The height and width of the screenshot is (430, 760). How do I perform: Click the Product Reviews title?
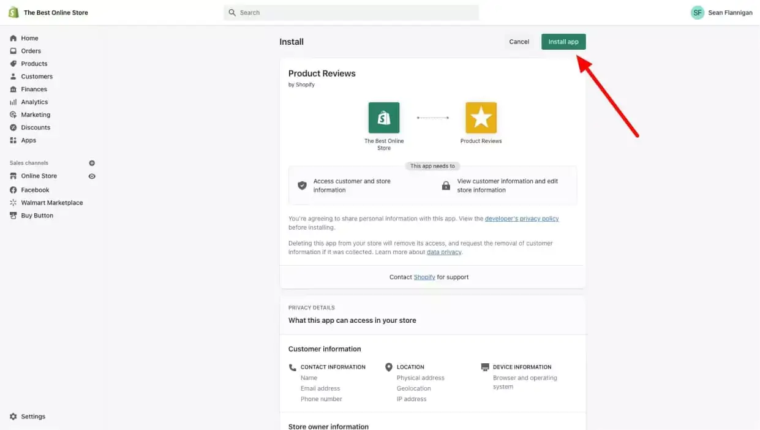[322, 74]
